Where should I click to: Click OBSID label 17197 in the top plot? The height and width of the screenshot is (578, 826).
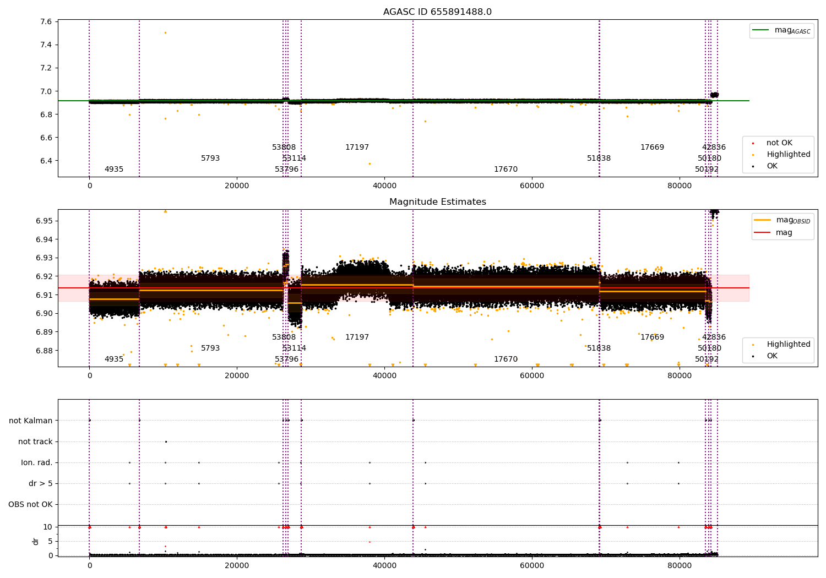[357, 148]
